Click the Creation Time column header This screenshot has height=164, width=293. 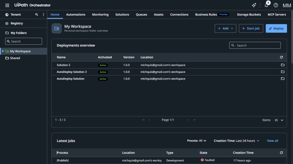point(243,153)
